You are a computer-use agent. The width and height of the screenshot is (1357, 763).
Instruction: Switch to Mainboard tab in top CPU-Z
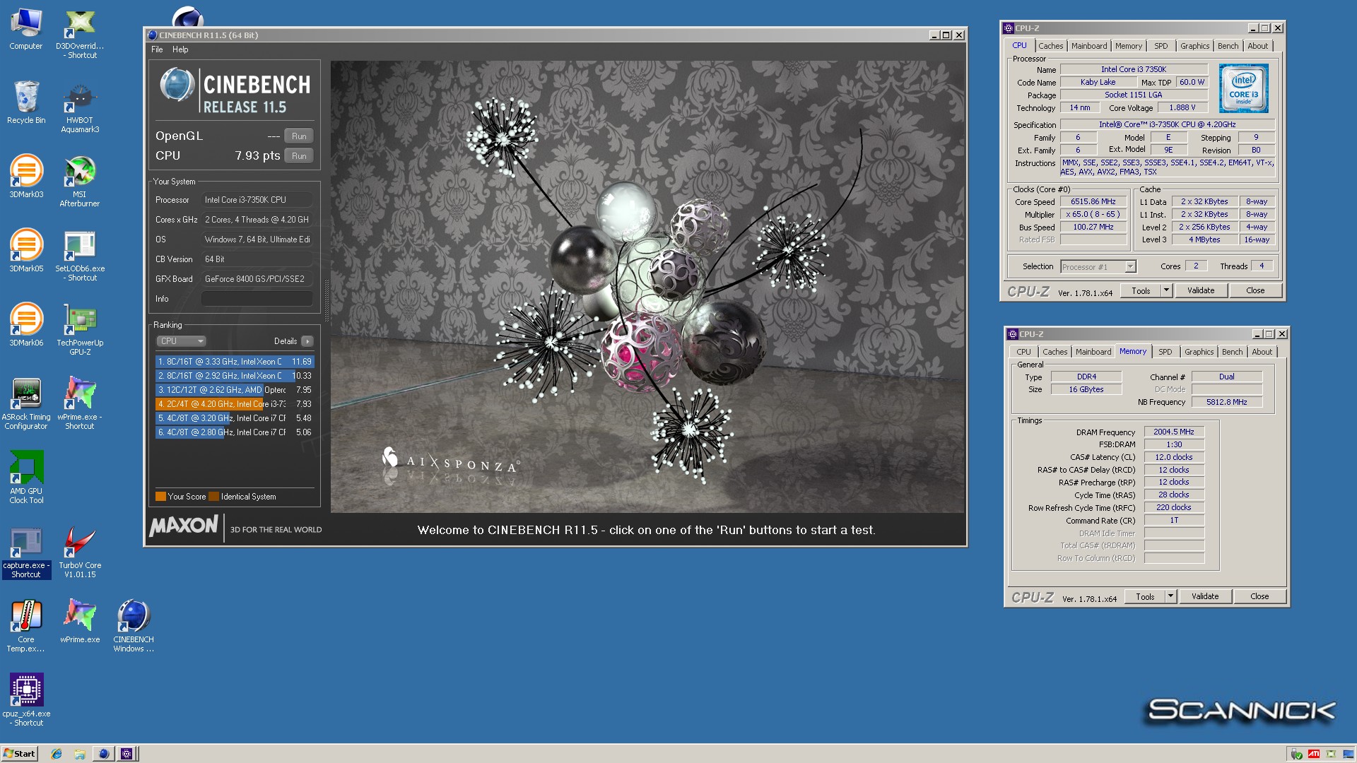coord(1089,46)
